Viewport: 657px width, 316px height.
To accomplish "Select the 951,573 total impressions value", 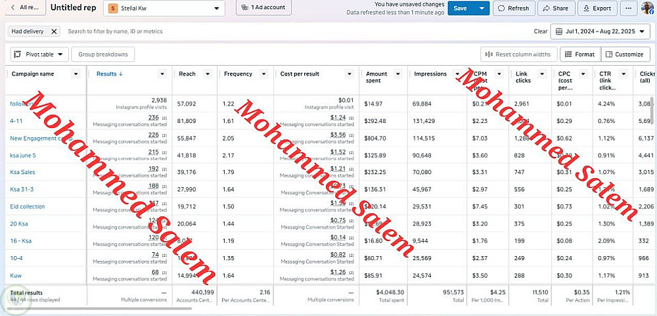I will [x=453, y=292].
